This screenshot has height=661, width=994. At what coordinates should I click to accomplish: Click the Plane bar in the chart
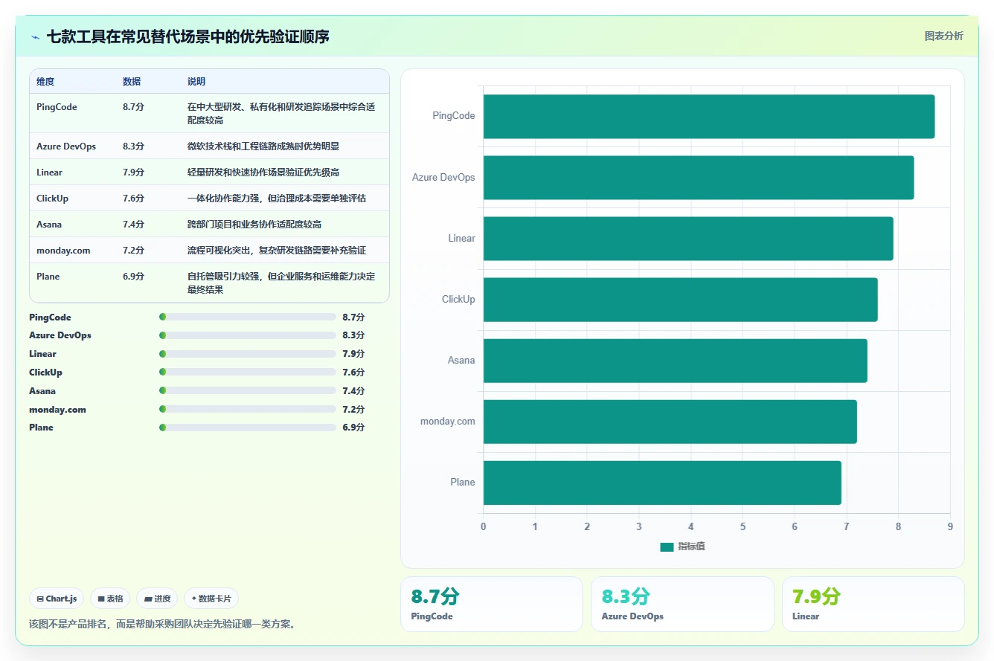click(x=662, y=482)
